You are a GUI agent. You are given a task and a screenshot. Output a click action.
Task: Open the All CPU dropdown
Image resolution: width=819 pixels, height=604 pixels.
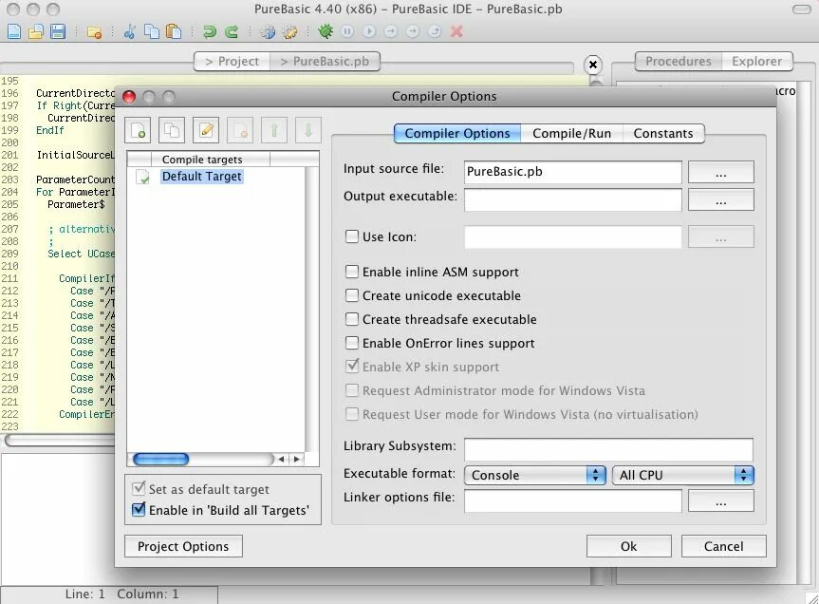681,473
